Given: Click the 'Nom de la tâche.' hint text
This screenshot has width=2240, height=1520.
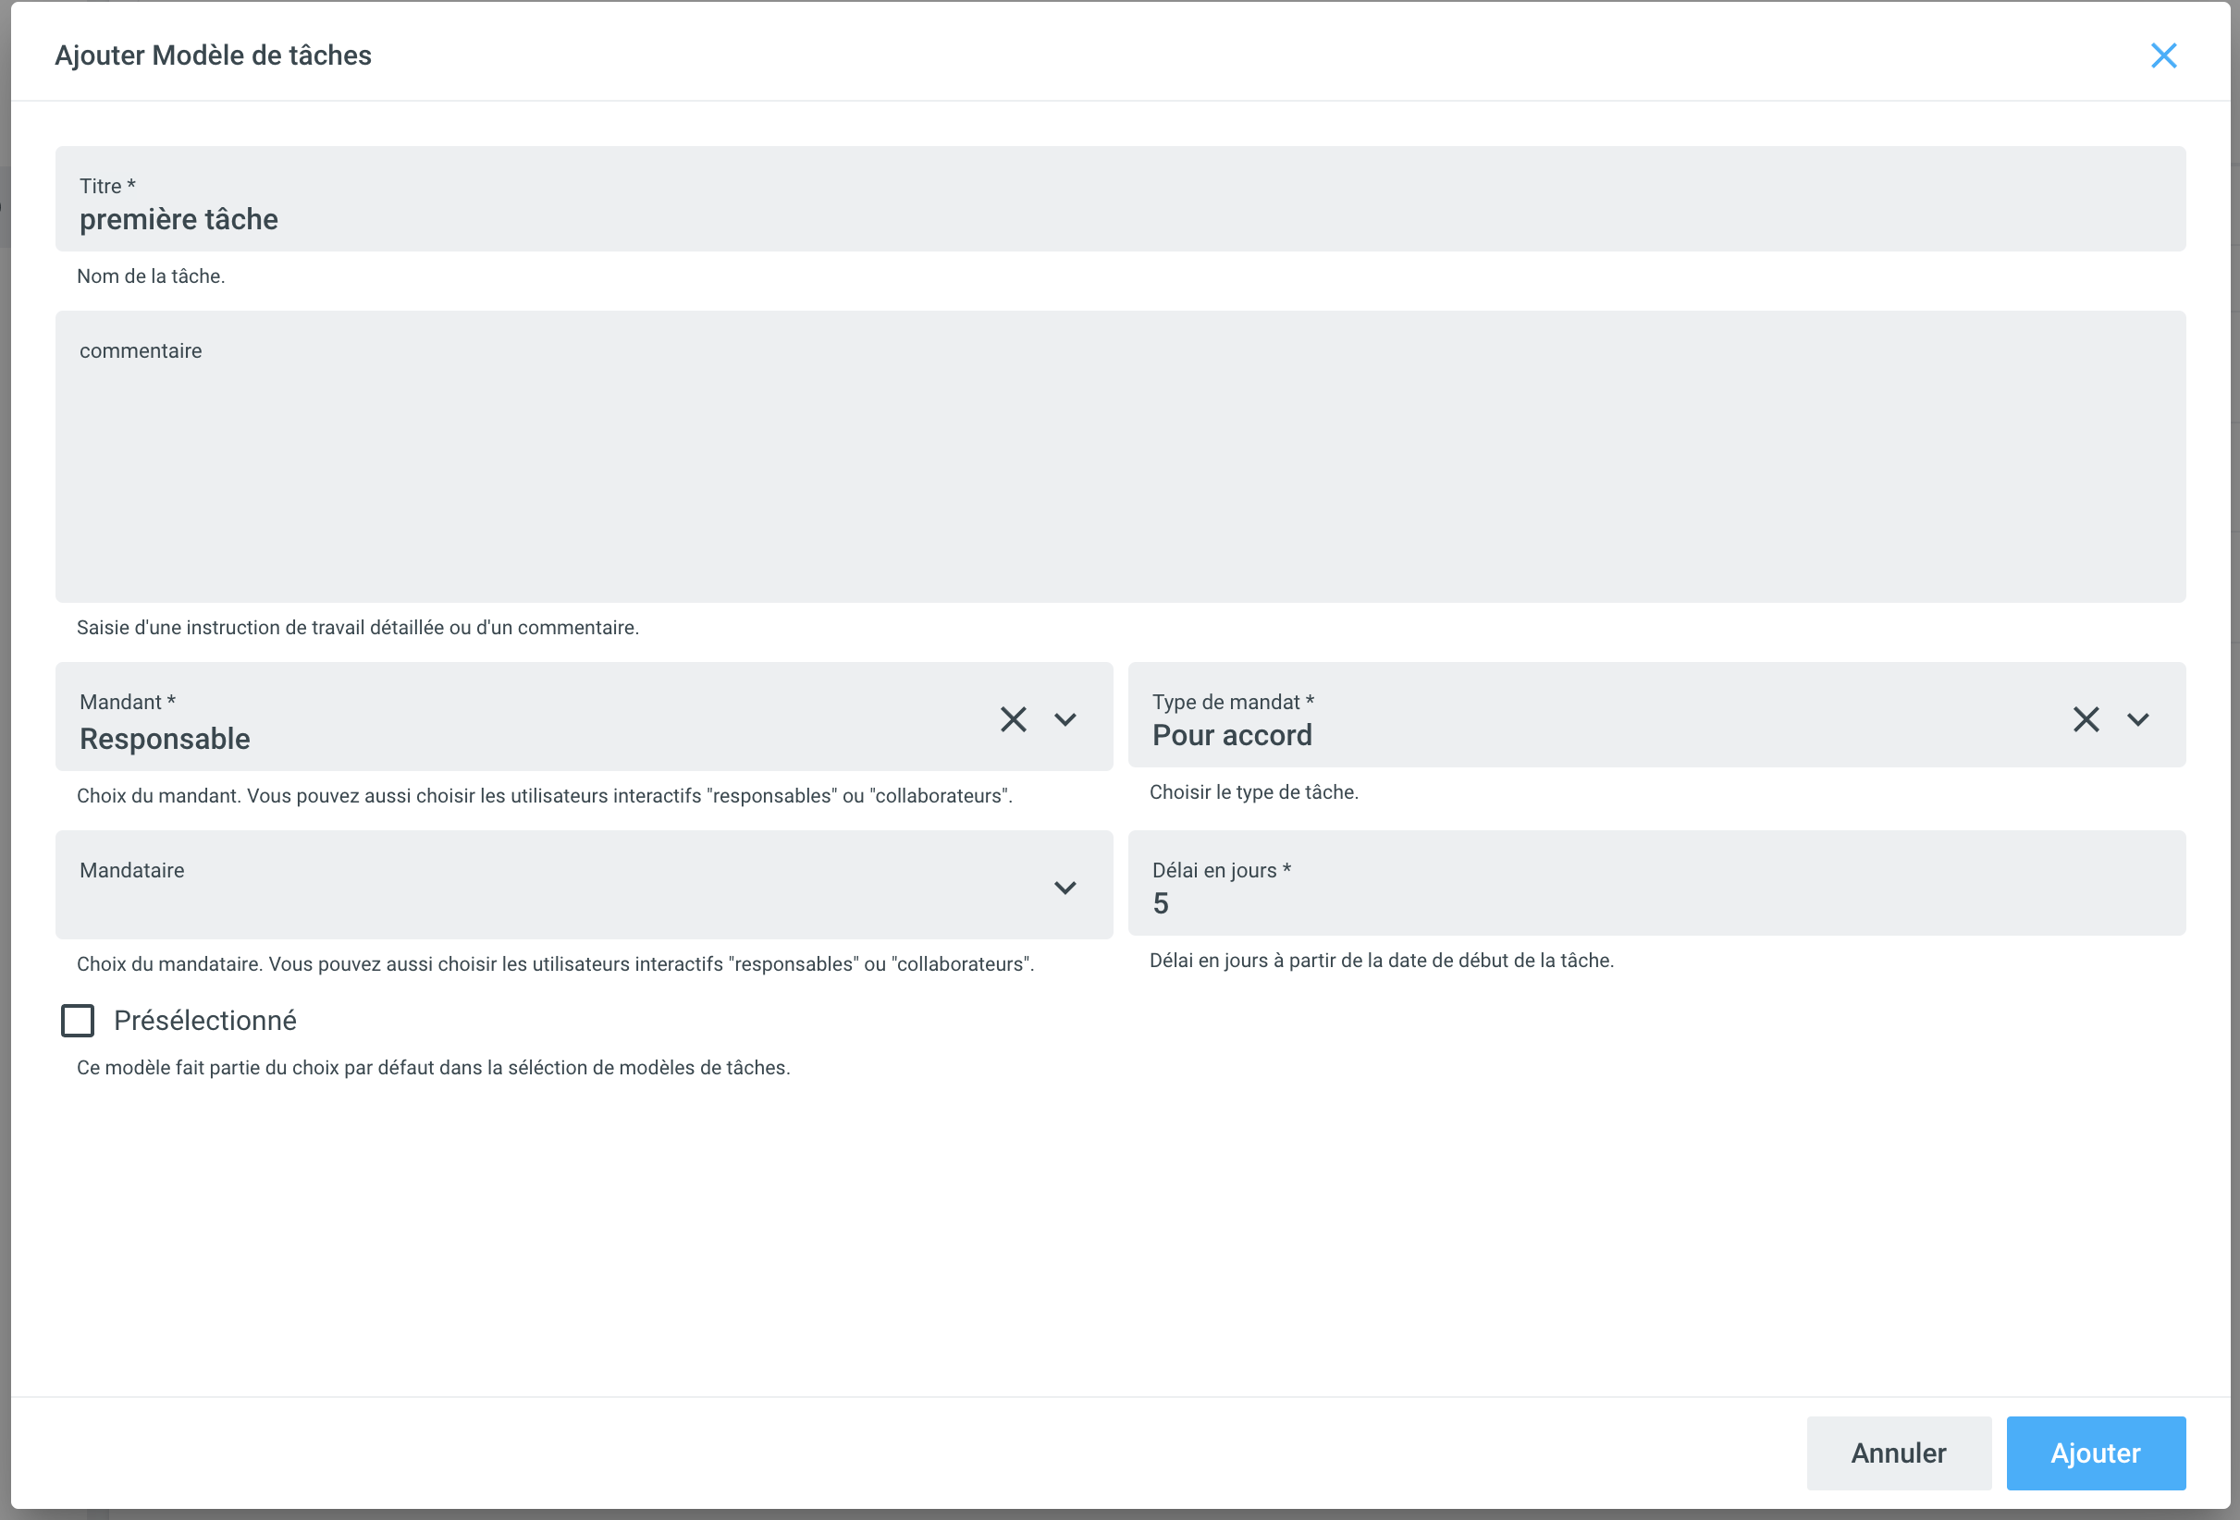Looking at the screenshot, I should pos(152,276).
